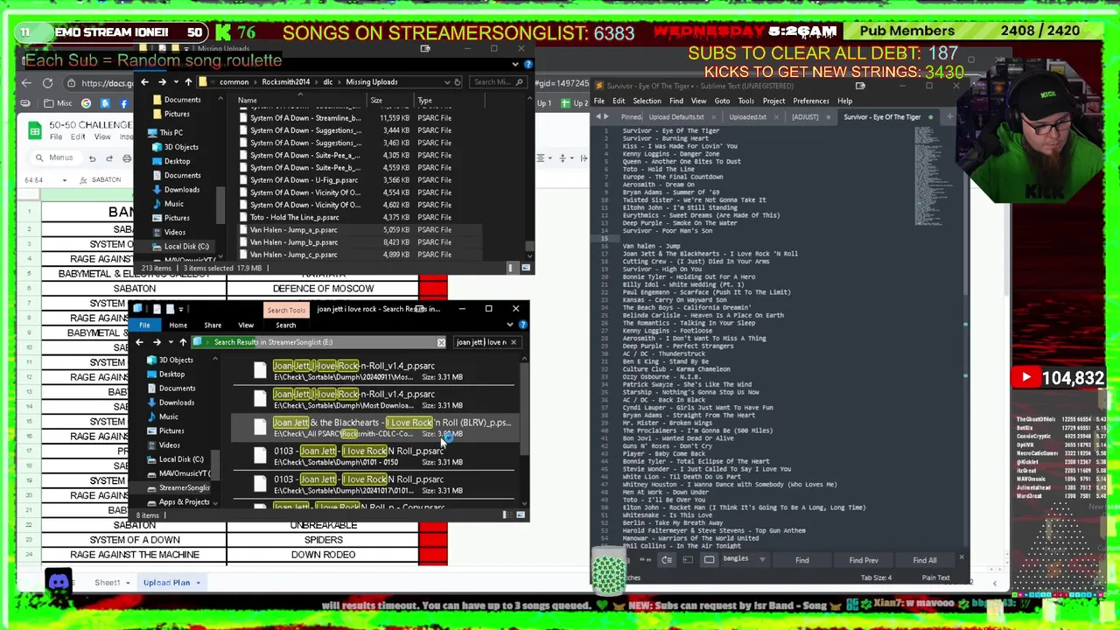Open Share ribbon tab in search window
The height and width of the screenshot is (630, 1120).
click(213, 325)
